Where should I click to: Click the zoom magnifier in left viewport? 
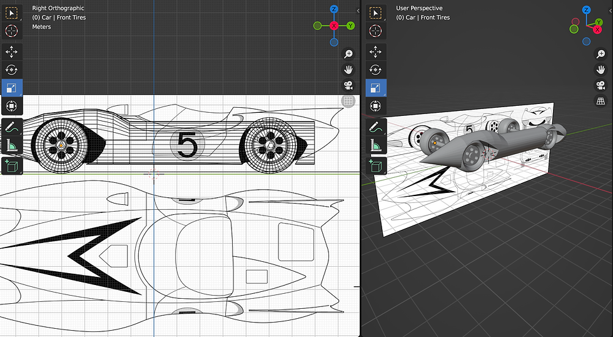point(348,54)
